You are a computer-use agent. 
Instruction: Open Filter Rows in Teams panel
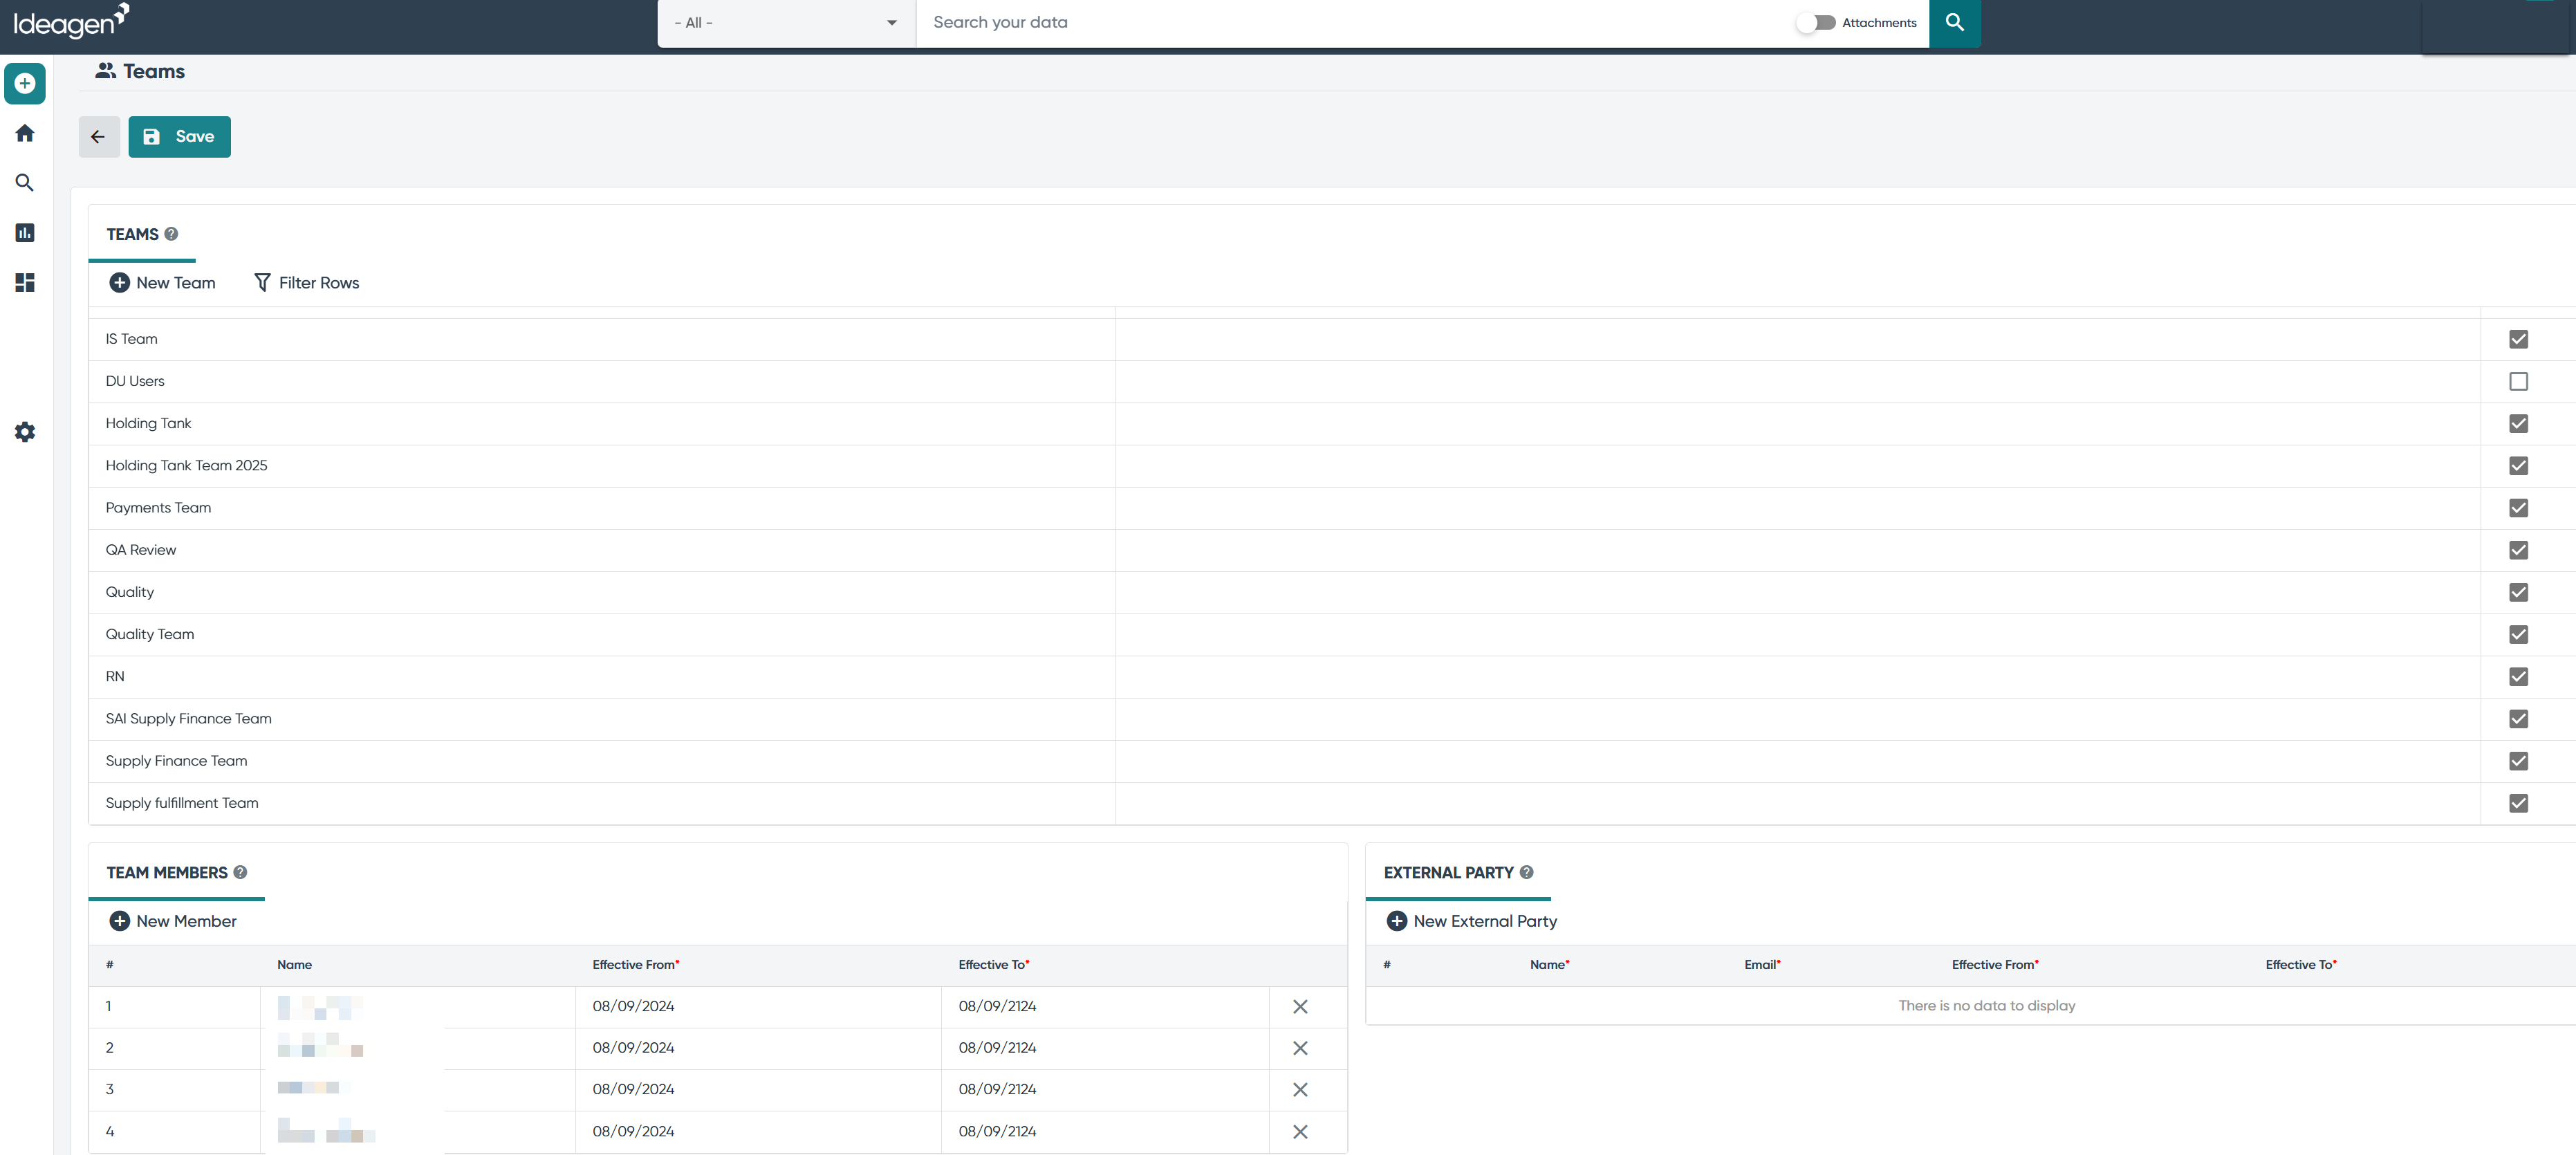tap(306, 283)
